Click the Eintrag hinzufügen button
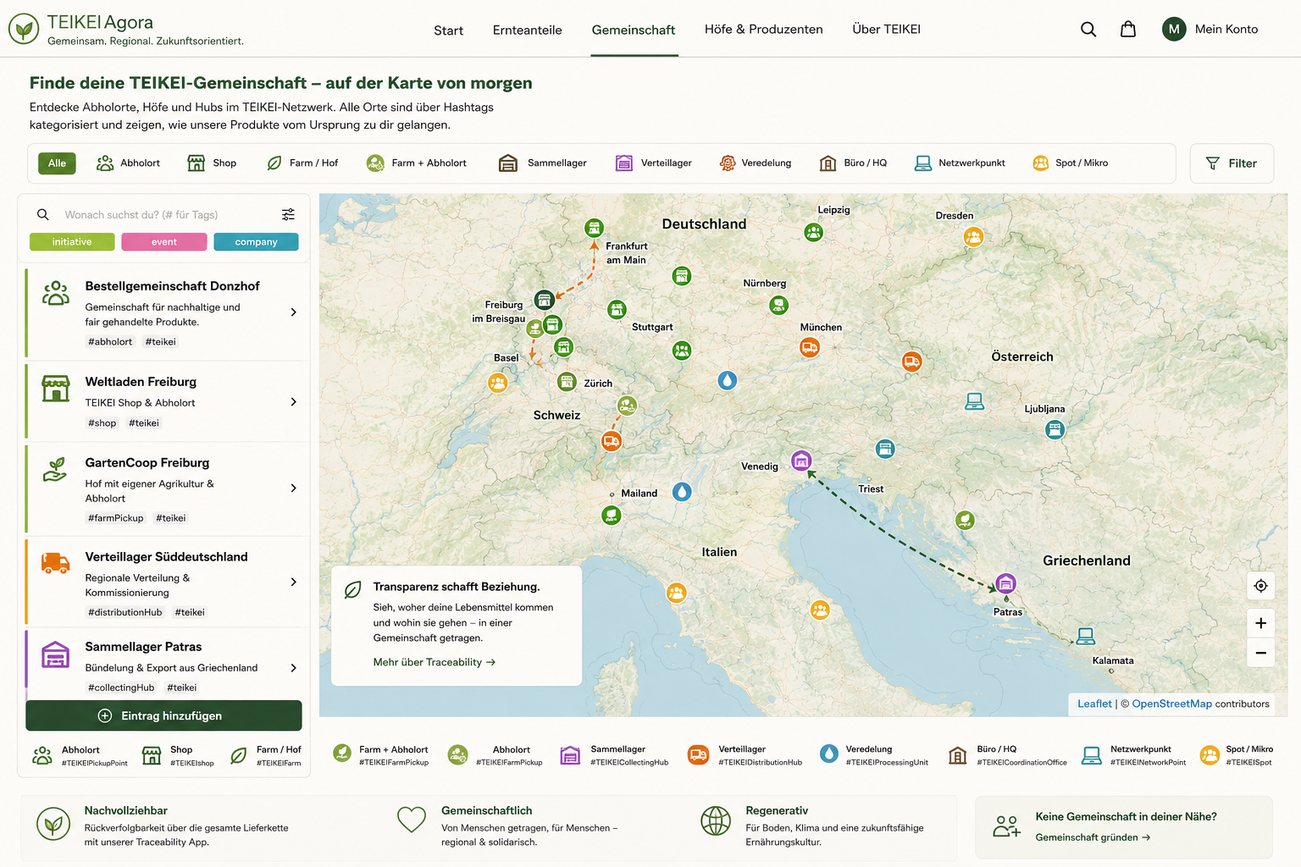Screen dimensions: 1301x867 (x=163, y=715)
